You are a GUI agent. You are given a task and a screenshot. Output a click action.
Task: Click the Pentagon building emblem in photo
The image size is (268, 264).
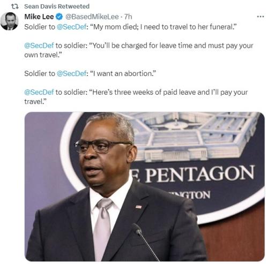(x=195, y=137)
